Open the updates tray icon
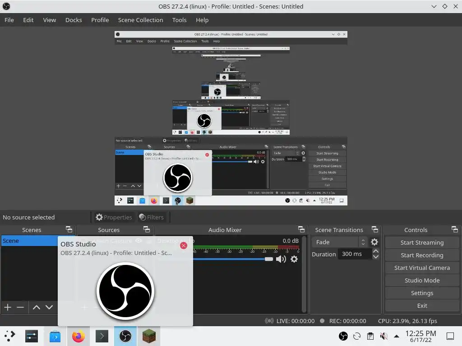 [357, 336]
